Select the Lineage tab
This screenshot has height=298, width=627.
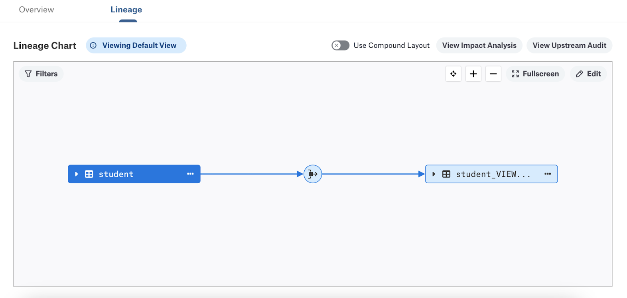pos(126,10)
